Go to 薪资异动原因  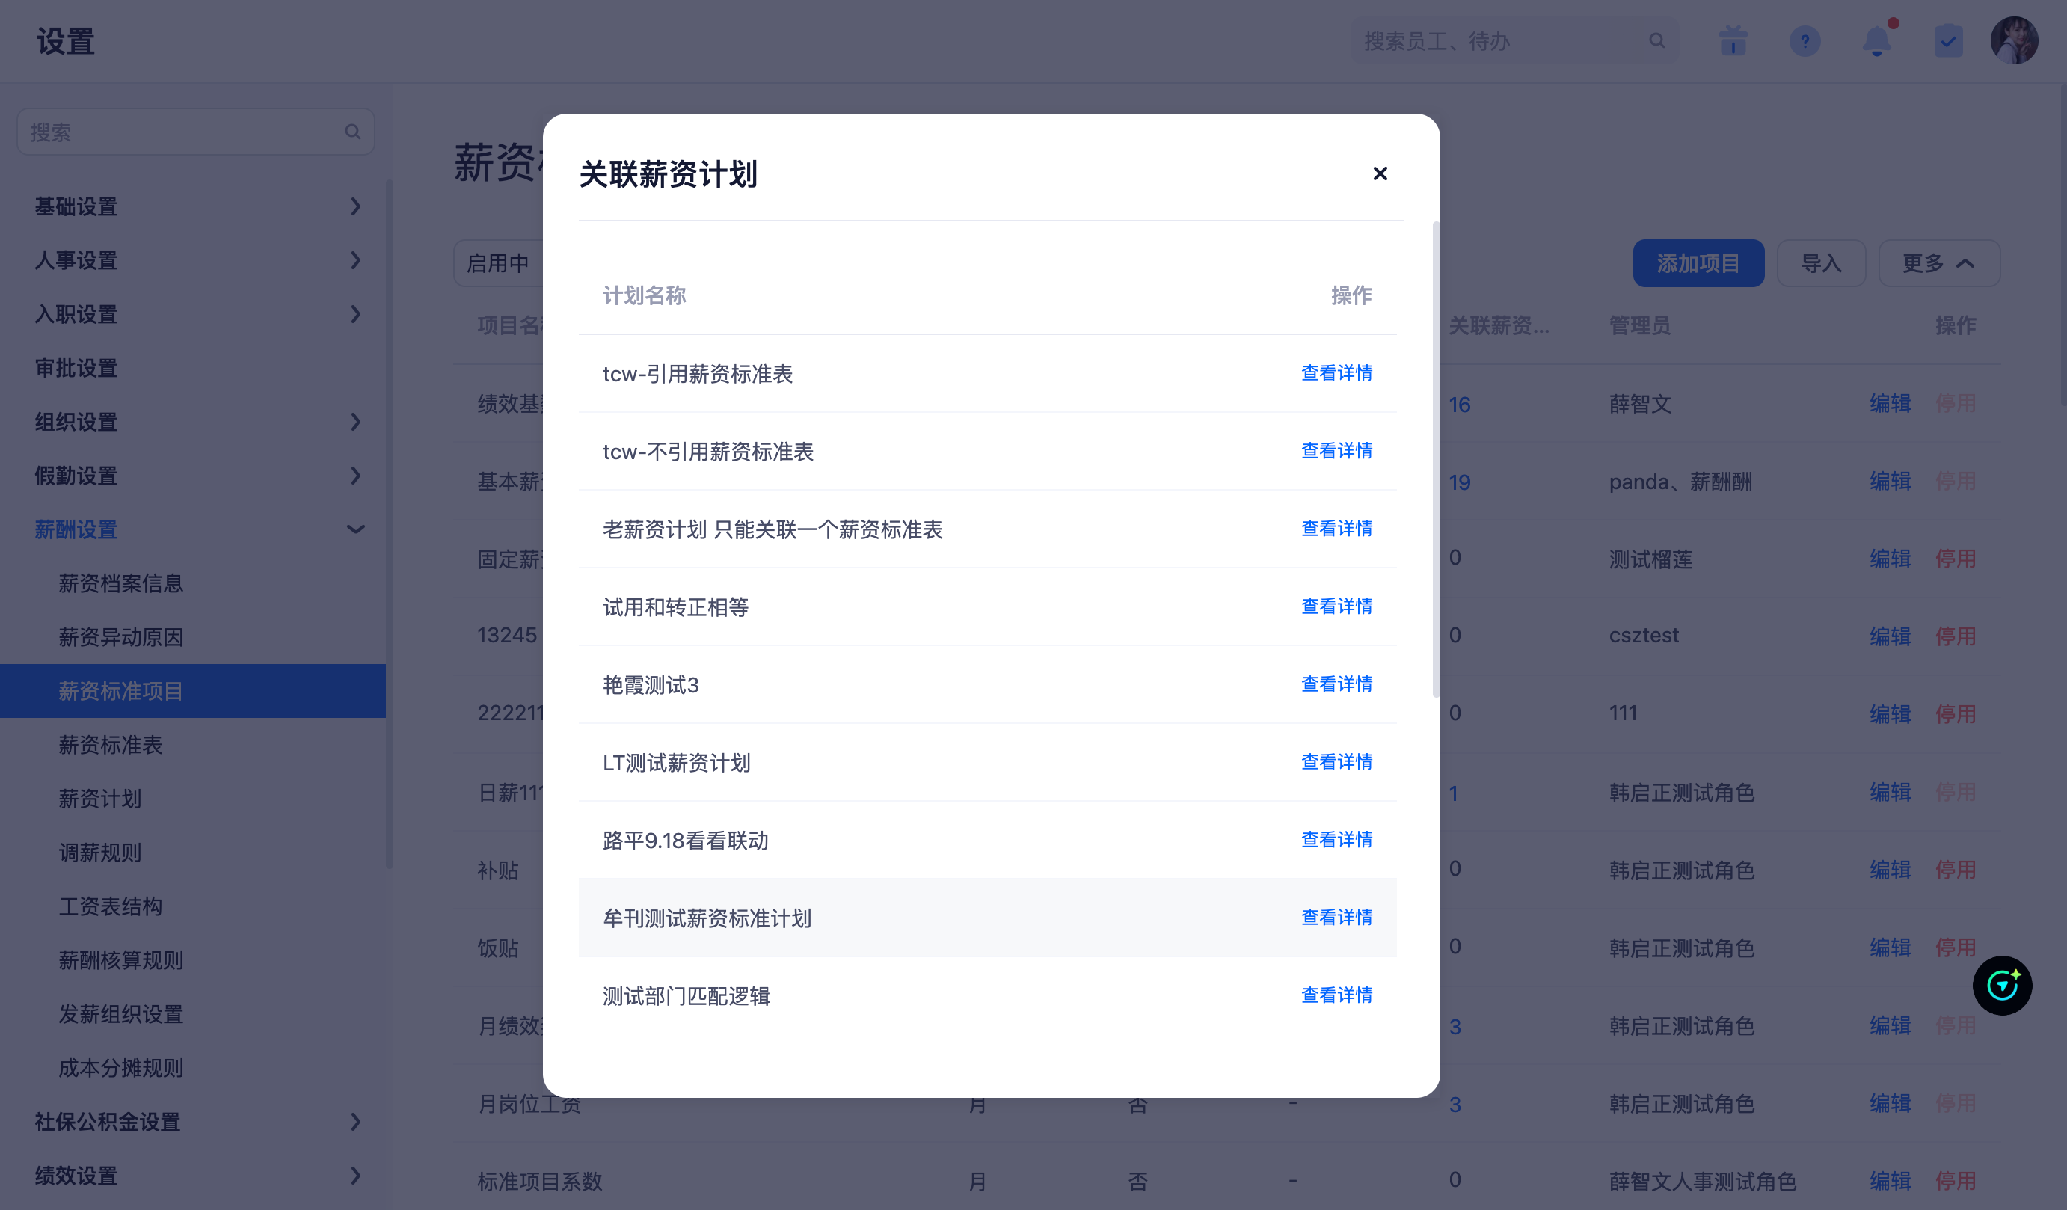pyautogui.click(x=120, y=636)
